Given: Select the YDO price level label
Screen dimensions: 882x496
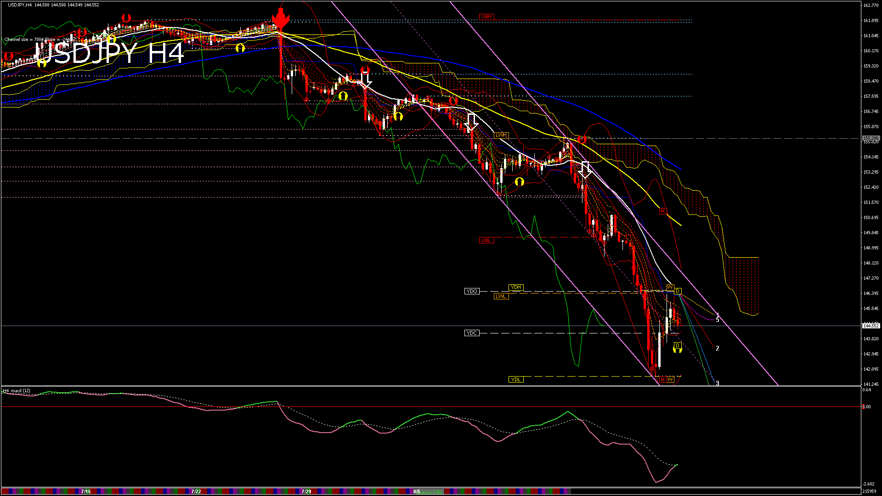Looking at the screenshot, I should [x=472, y=291].
